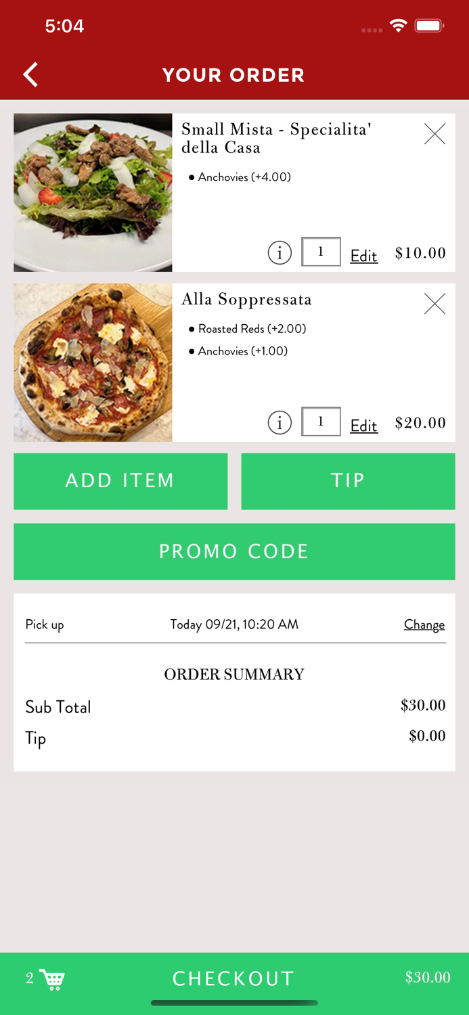The image size is (469, 1015).
Task: Open the TIP button
Action: pyautogui.click(x=348, y=481)
